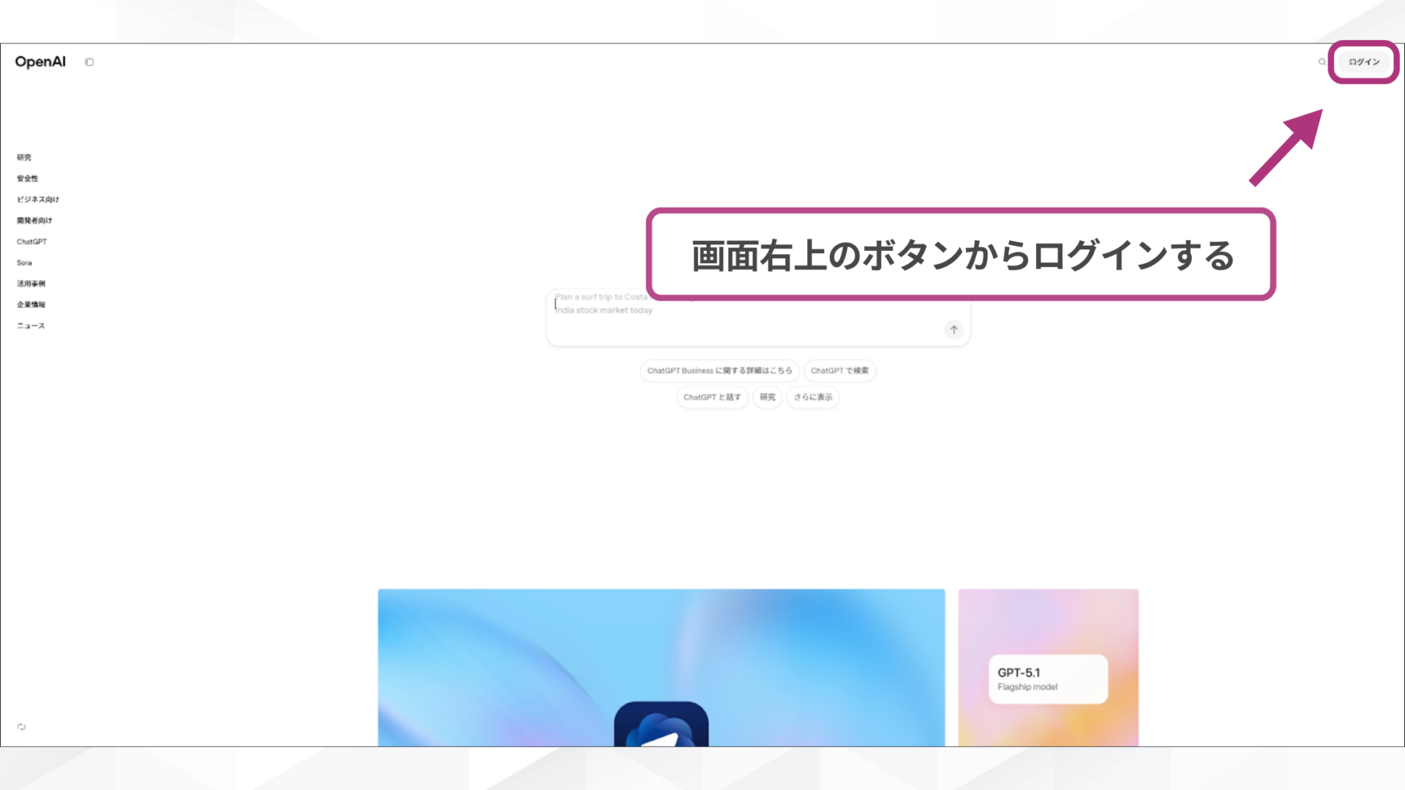This screenshot has height=790, width=1405.
Task: Click the replay icon at the bottom left
Action: click(x=21, y=726)
